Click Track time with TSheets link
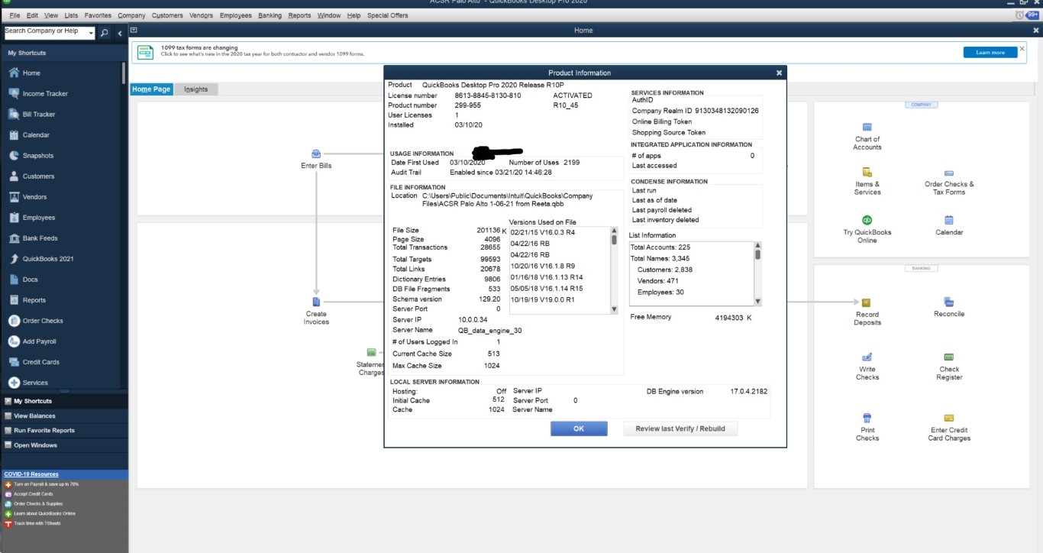The image size is (1043, 553). 37,523
